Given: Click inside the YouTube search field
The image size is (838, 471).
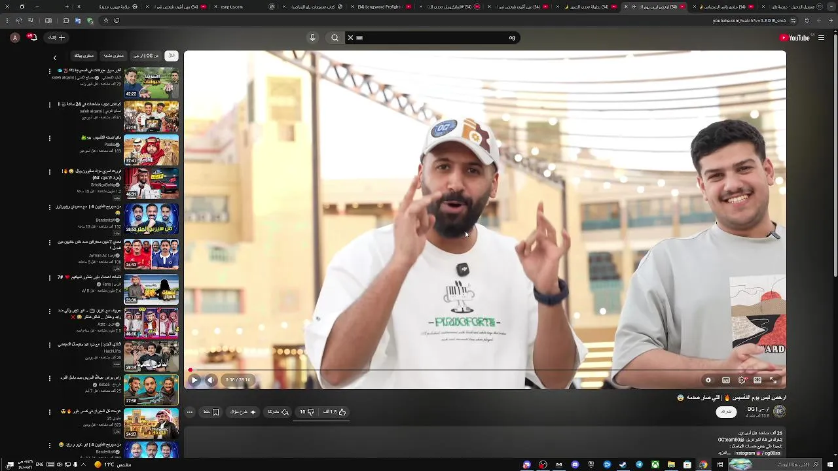Looking at the screenshot, I should (432, 38).
